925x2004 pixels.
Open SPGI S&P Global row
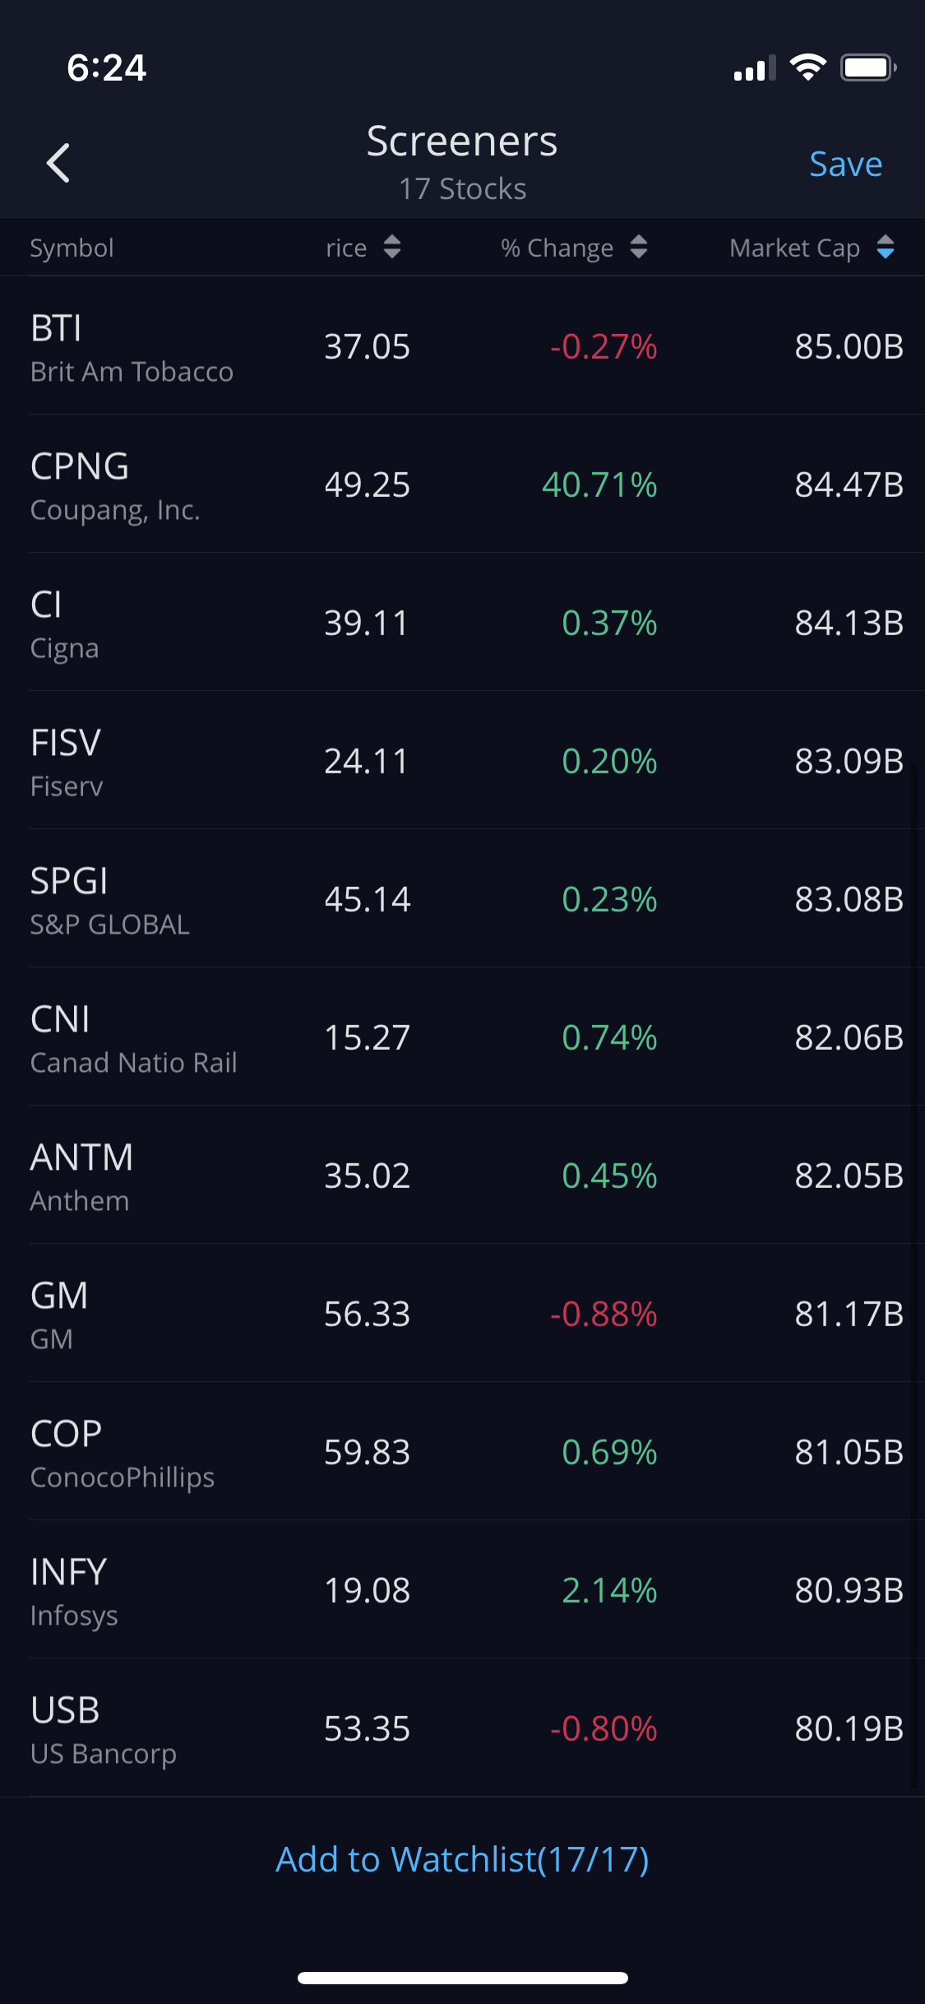tap(462, 899)
